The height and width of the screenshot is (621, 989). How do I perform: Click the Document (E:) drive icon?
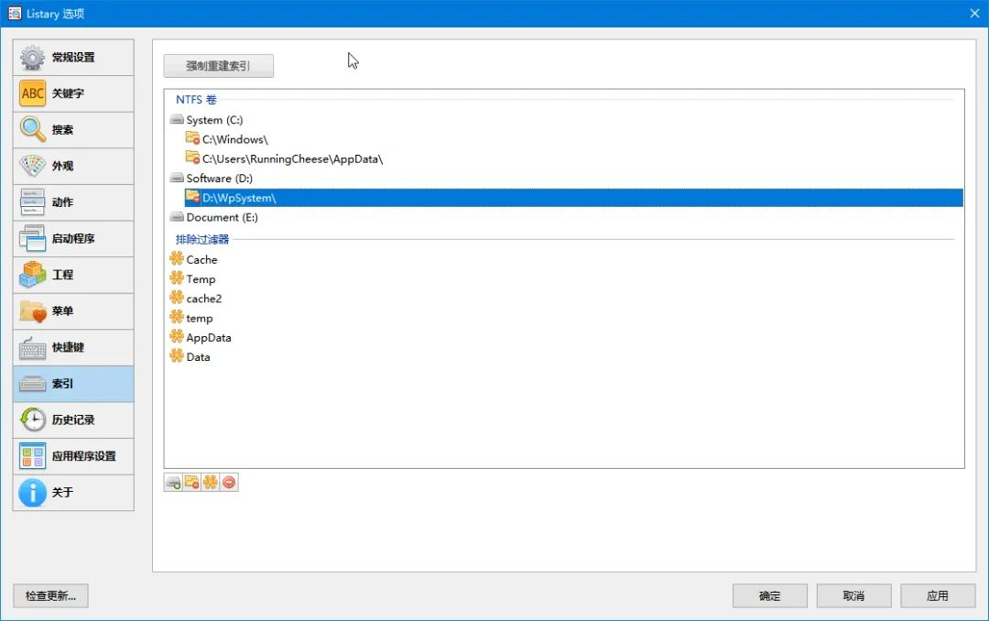(177, 217)
